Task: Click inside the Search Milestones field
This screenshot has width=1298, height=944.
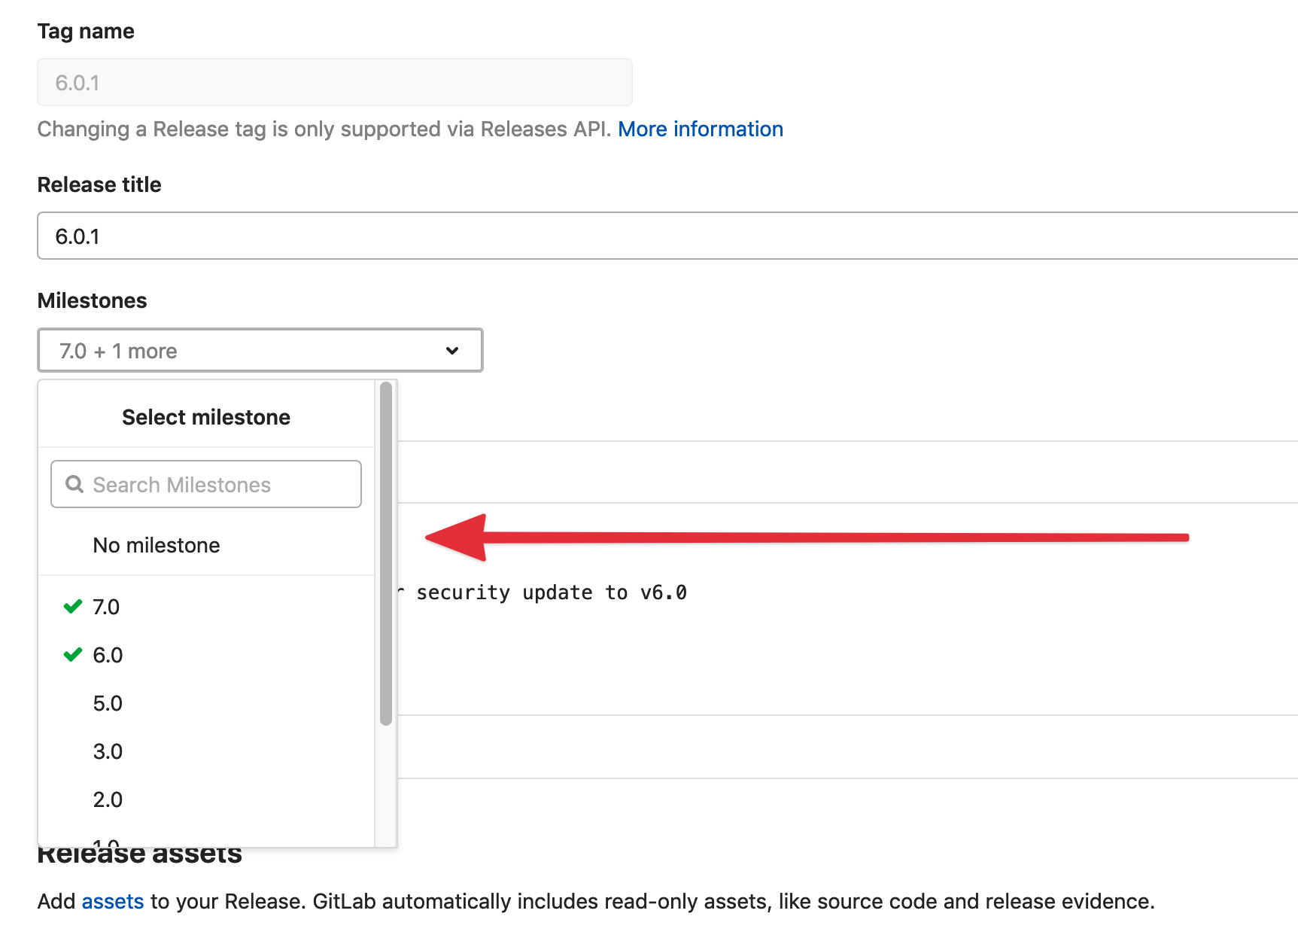Action: pyautogui.click(x=205, y=484)
